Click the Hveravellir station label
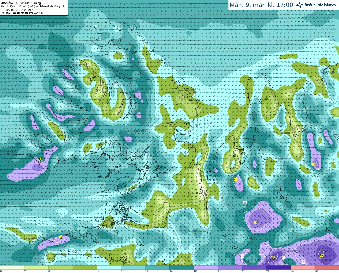This screenshot has height=273, width=339. click(291, 251)
